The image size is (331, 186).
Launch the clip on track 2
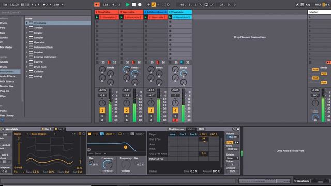pos(122,17)
